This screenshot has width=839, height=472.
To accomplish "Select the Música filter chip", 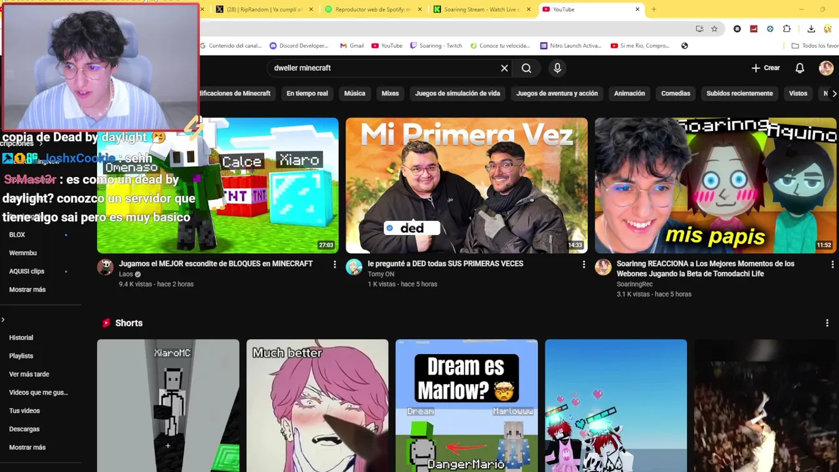I will tap(355, 94).
